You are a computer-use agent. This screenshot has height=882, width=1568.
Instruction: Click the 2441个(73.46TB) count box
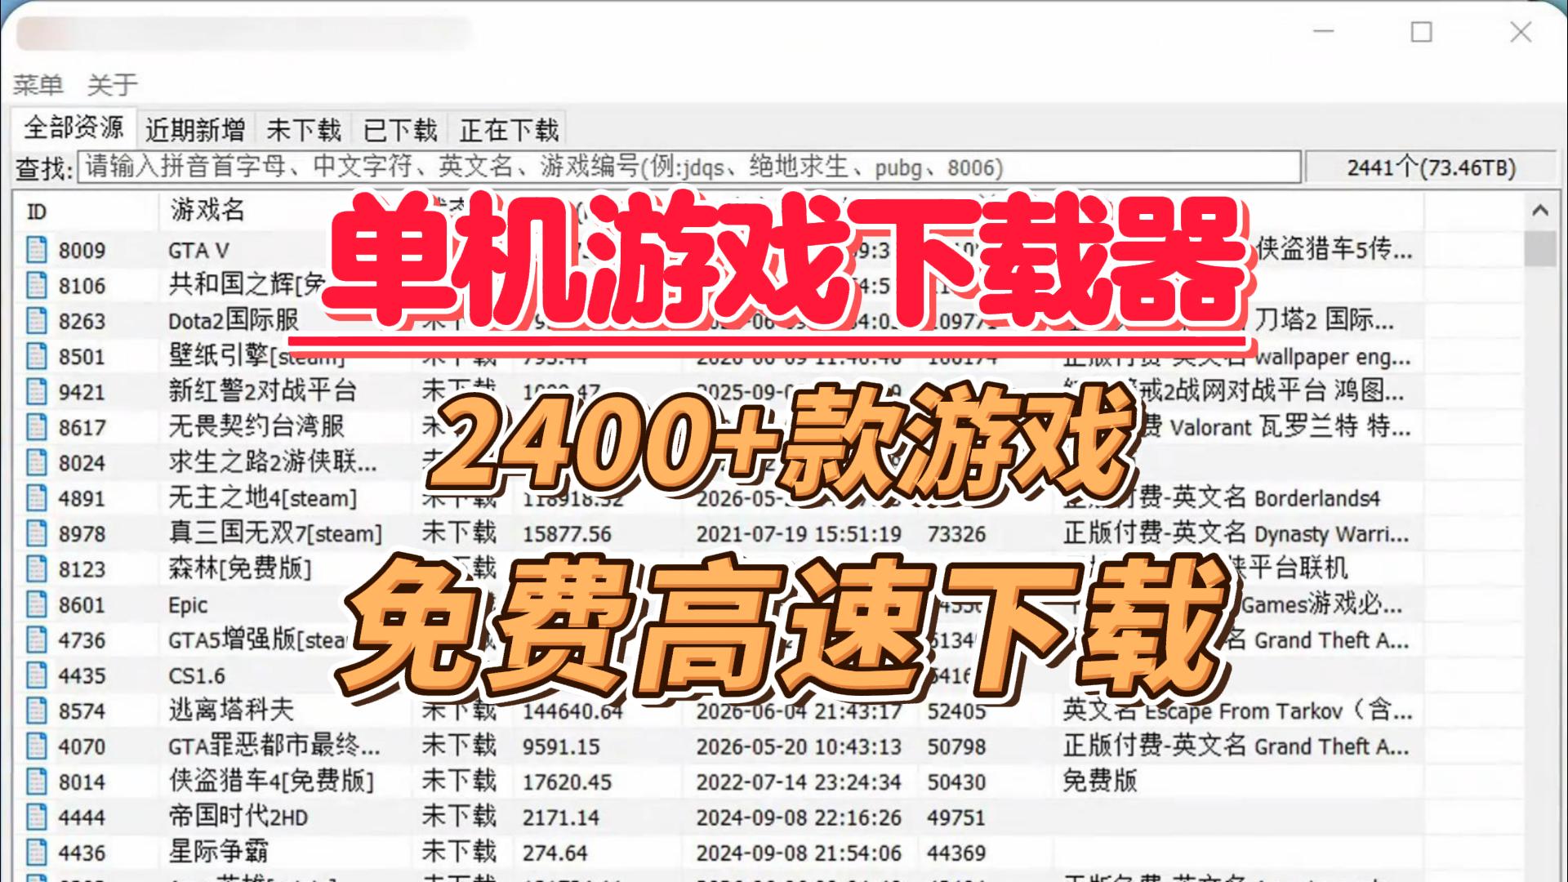[1431, 167]
